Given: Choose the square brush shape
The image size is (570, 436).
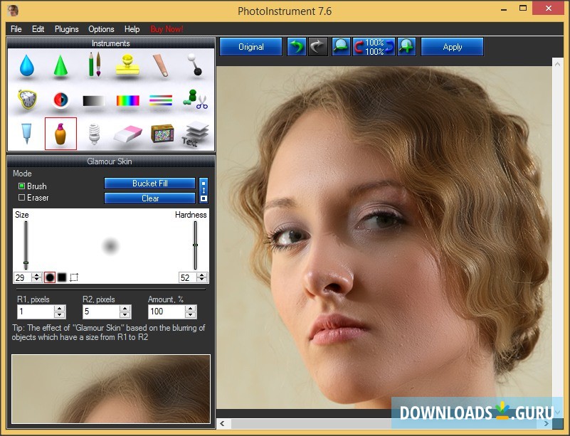Looking at the screenshot, I should pos(62,277).
